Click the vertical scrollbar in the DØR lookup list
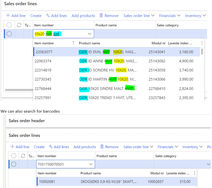The height and width of the screenshot is (188, 212). coord(202,52)
